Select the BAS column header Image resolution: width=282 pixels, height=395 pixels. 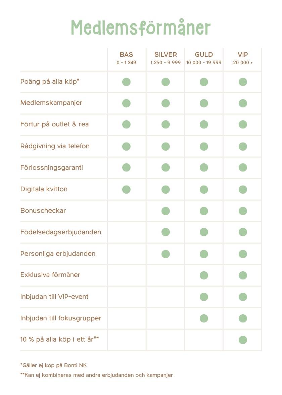click(x=126, y=58)
